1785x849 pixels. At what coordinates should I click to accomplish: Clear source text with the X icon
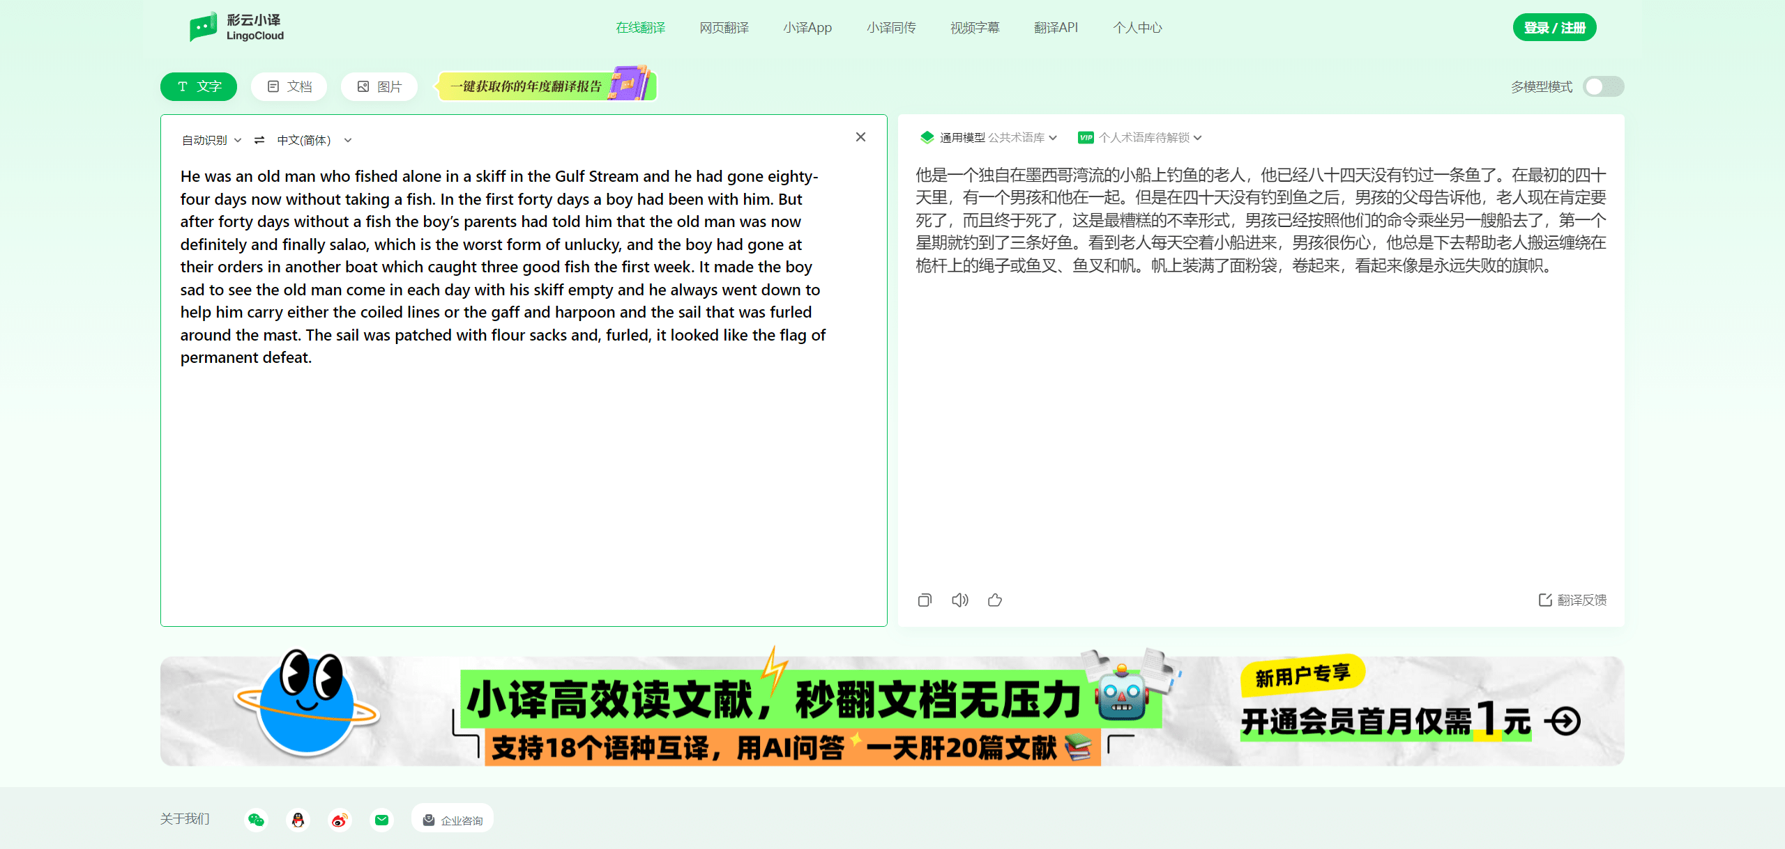tap(860, 137)
